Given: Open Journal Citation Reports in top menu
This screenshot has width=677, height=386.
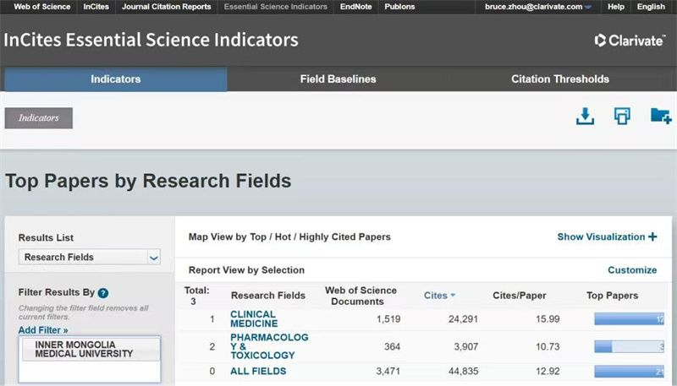Looking at the screenshot, I should coord(166,7).
